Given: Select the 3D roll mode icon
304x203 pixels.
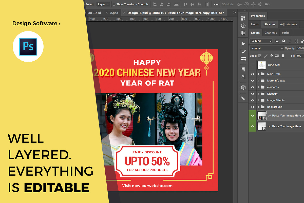Looking at the screenshot, I should pos(246,4).
